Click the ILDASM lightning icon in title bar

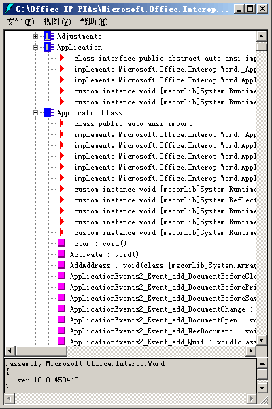pyautogui.click(x=9, y=9)
